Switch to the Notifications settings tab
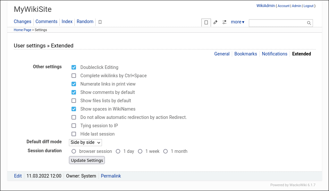This screenshot has height=191, width=329. 274,54
